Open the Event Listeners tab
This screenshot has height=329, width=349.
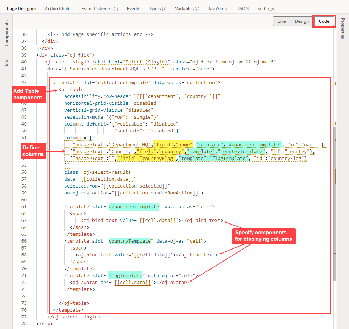[100, 8]
